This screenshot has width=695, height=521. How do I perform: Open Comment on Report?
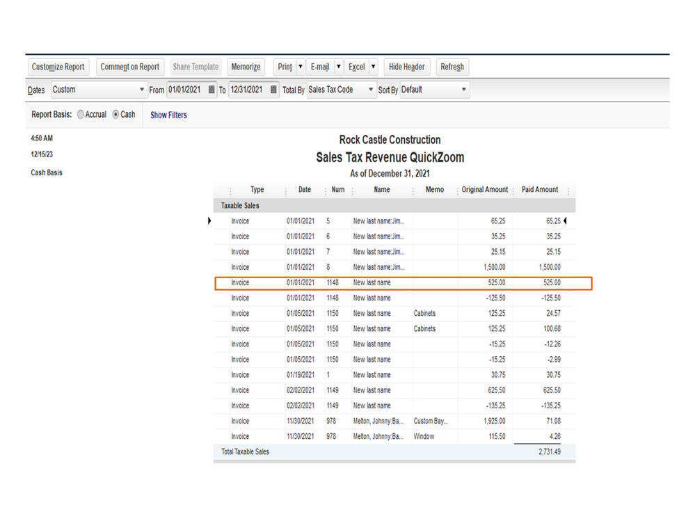pyautogui.click(x=130, y=67)
